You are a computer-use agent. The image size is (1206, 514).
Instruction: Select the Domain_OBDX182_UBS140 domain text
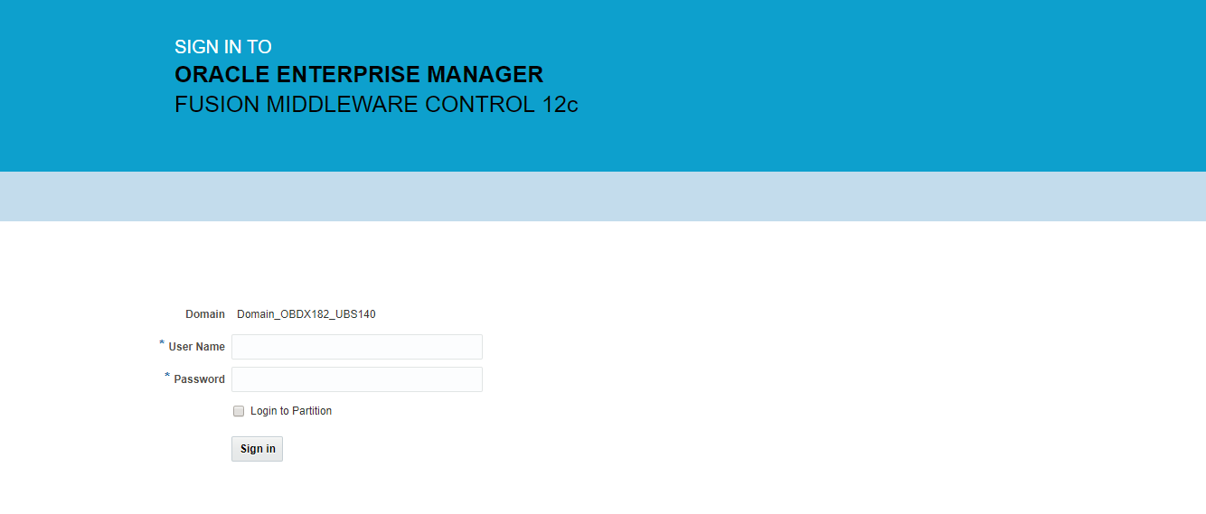pos(306,314)
